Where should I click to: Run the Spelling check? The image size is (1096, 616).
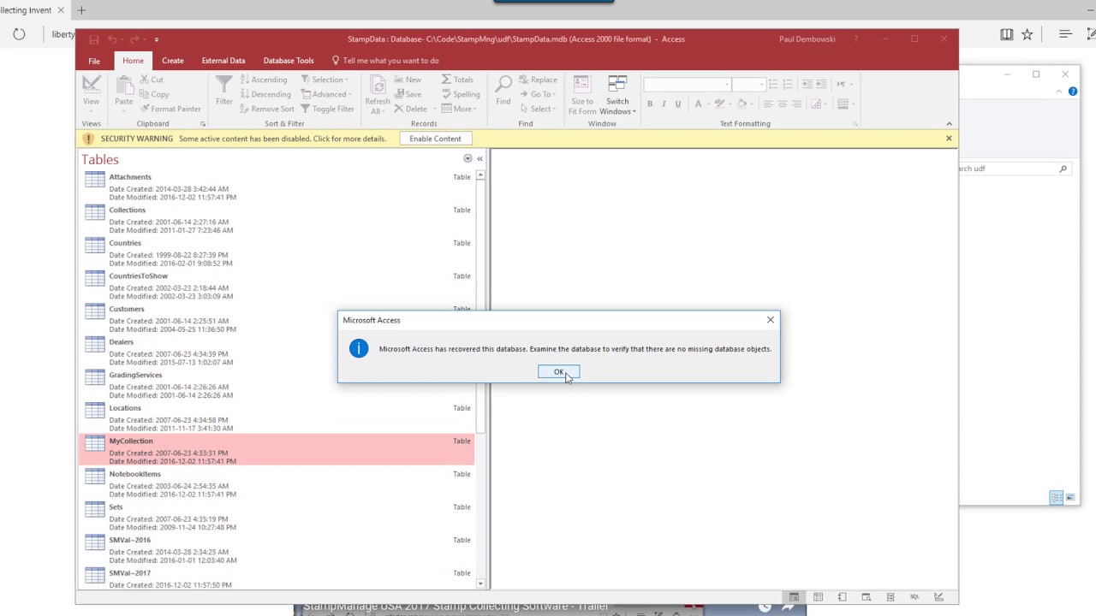(461, 94)
